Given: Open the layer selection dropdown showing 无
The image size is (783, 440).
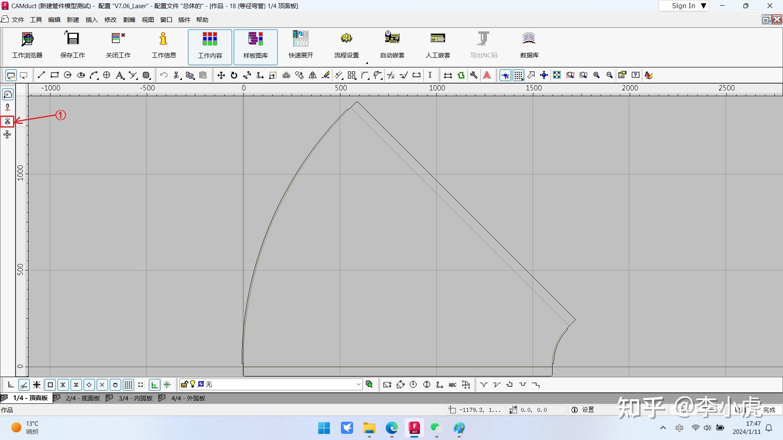Looking at the screenshot, I should coord(358,384).
